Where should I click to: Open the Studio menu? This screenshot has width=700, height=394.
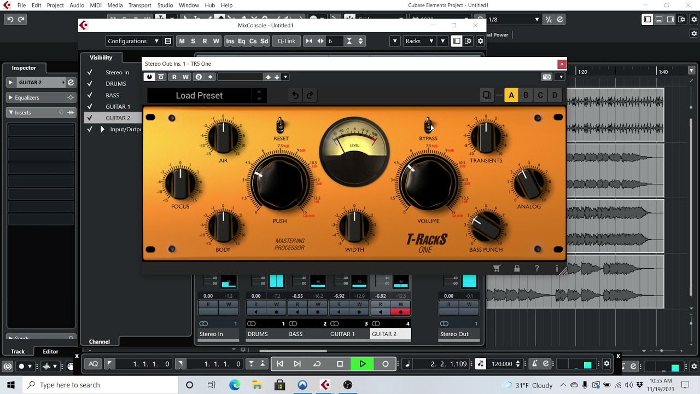pos(165,5)
